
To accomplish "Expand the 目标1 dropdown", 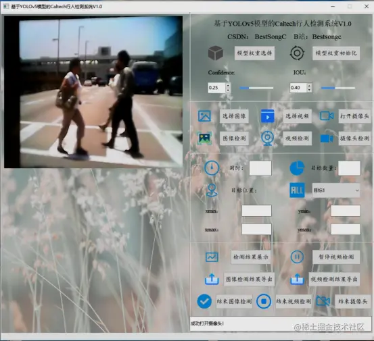I will pyautogui.click(x=336, y=190).
